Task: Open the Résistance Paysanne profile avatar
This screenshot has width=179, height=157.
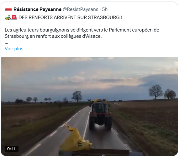Action: 8,9
